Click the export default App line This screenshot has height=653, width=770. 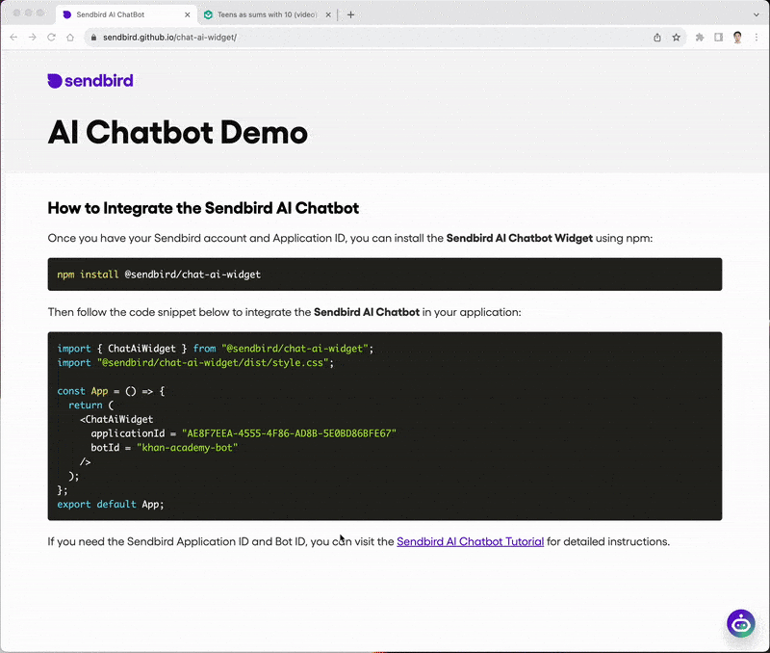pyautogui.click(x=111, y=504)
